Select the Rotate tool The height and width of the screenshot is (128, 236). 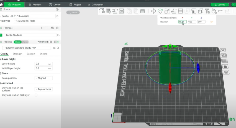pos(160,11)
